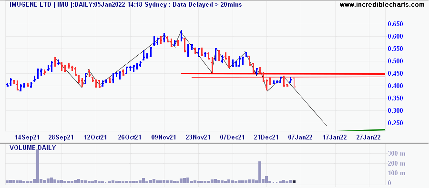Select the 0.550 price axis label
This screenshot has height=188, width=429.
coord(395,49)
